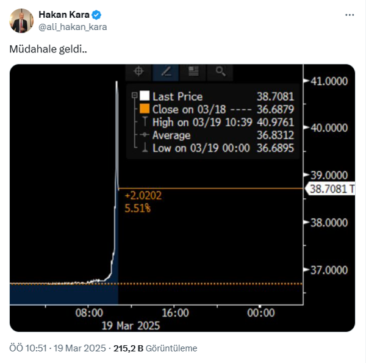Click the Low on 03/19 marker icon in legend

coord(144,148)
